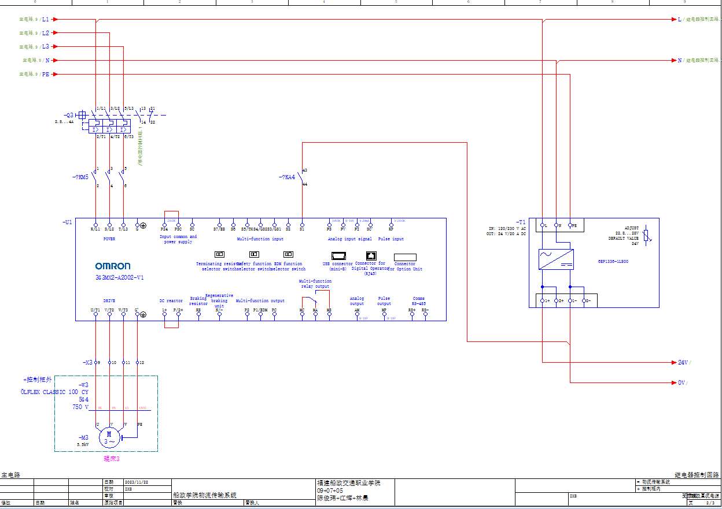
Task: Click the OMRON logo on the inverter
Action: [x=113, y=266]
